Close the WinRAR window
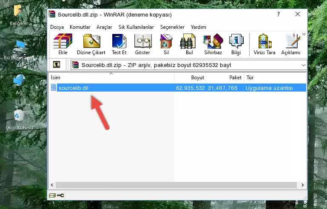 (298, 14)
